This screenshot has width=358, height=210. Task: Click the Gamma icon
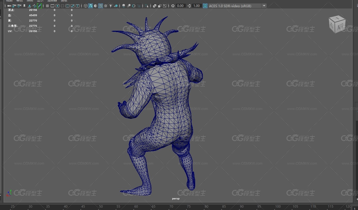point(189,6)
